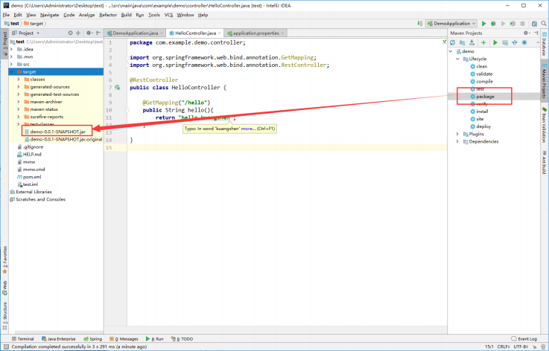Screen dimensions: 549x351
Task: Open the File menu
Action: pos(6,15)
